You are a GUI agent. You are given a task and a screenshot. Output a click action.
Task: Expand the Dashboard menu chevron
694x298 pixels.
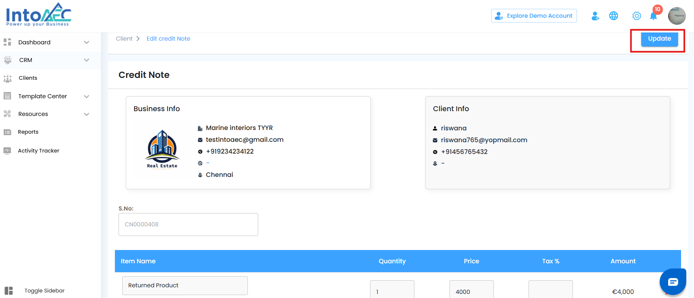86,42
